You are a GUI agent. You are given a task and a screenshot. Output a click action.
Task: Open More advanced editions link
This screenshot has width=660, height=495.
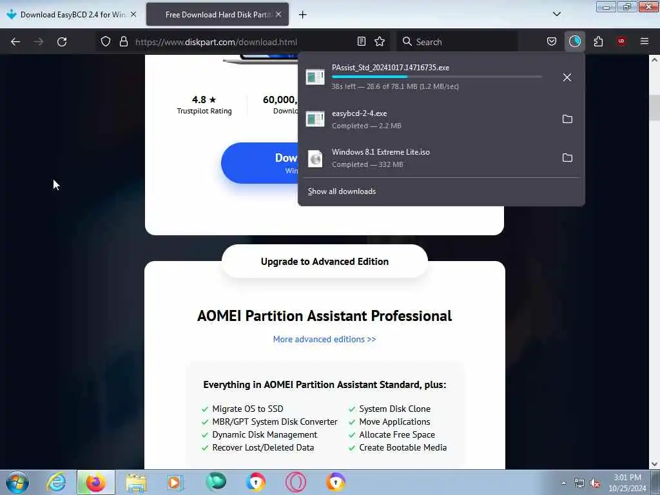[325, 339]
